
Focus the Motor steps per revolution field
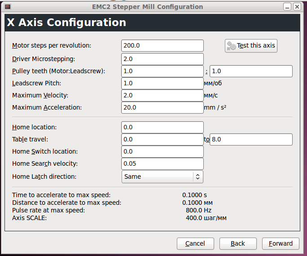tap(162, 45)
